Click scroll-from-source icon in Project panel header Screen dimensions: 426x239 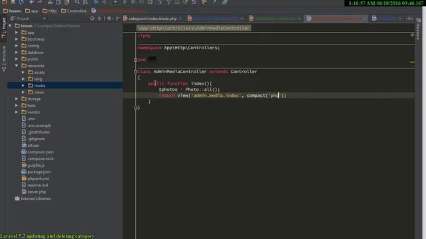(x=92, y=19)
